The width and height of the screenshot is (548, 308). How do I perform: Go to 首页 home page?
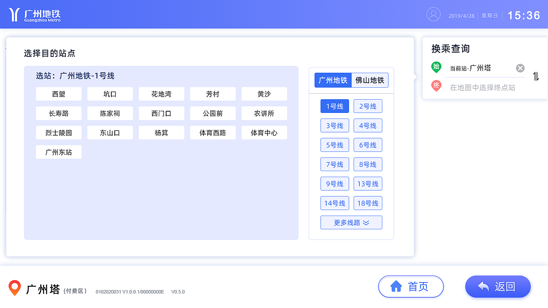(411, 287)
